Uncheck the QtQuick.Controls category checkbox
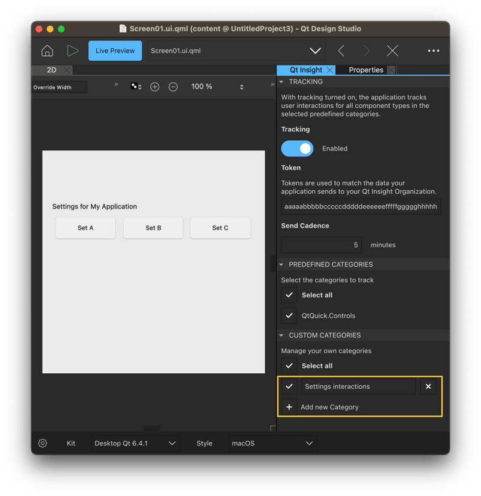The width and height of the screenshot is (481, 496). coord(289,315)
